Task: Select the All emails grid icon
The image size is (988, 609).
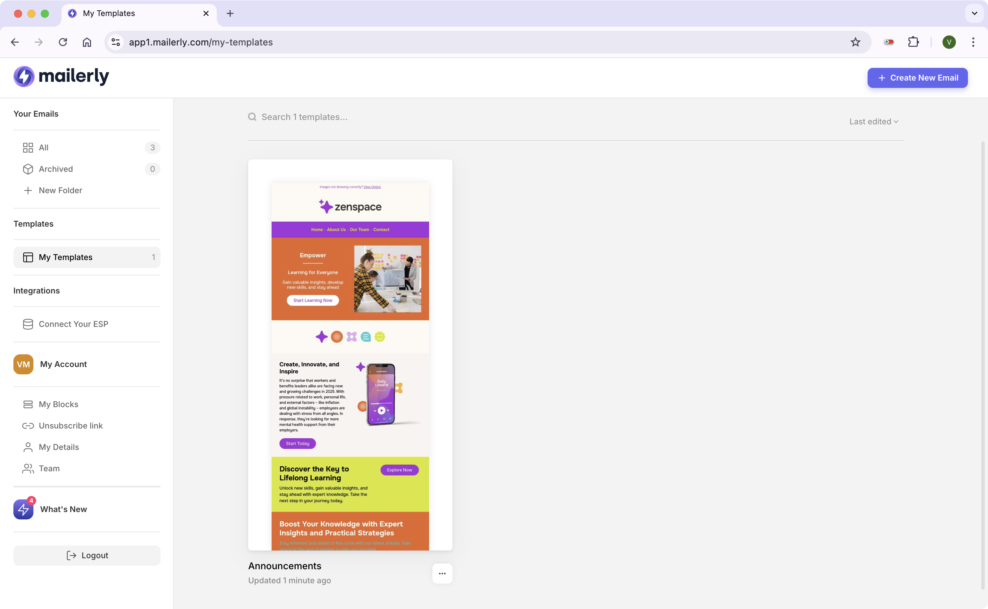Action: click(x=28, y=147)
